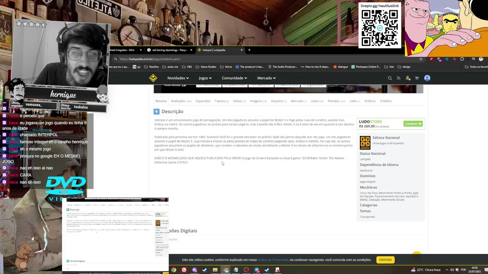Open the 'Todos os favoritos' bookmarks folder

[476, 67]
